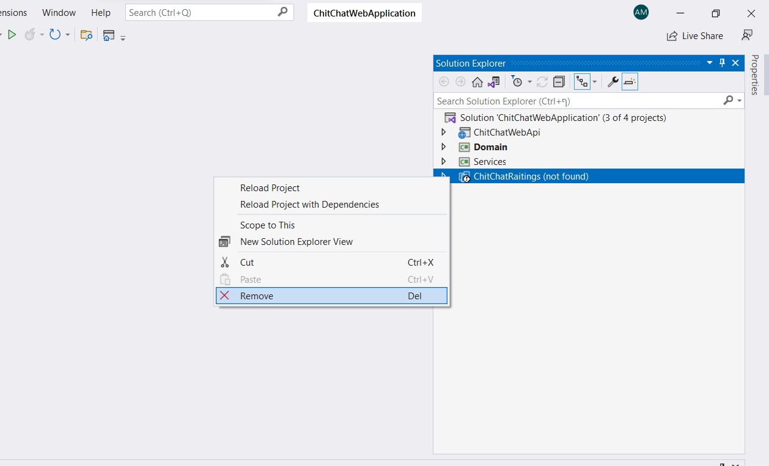The height and width of the screenshot is (466, 769).
Task: Click the greyed-out Hot Reload flame icon
Action: (30, 35)
